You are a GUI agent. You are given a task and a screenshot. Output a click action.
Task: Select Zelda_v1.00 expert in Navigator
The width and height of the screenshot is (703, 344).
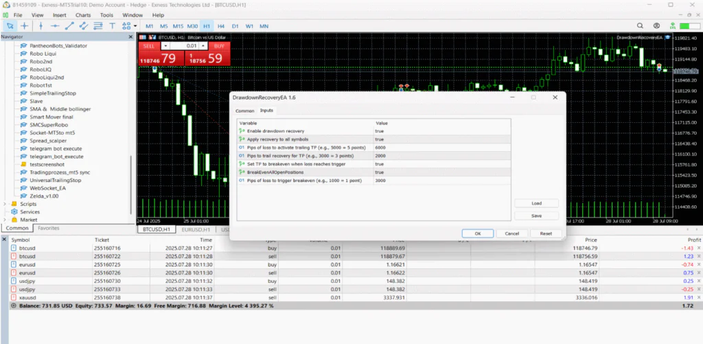pos(44,196)
